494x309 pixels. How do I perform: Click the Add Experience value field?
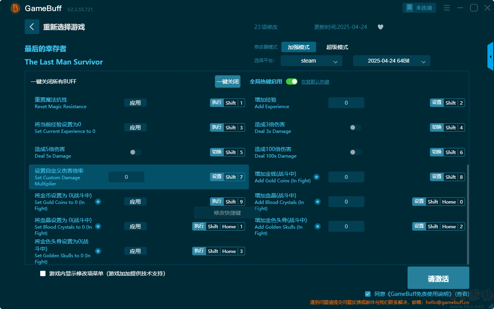[x=346, y=103]
